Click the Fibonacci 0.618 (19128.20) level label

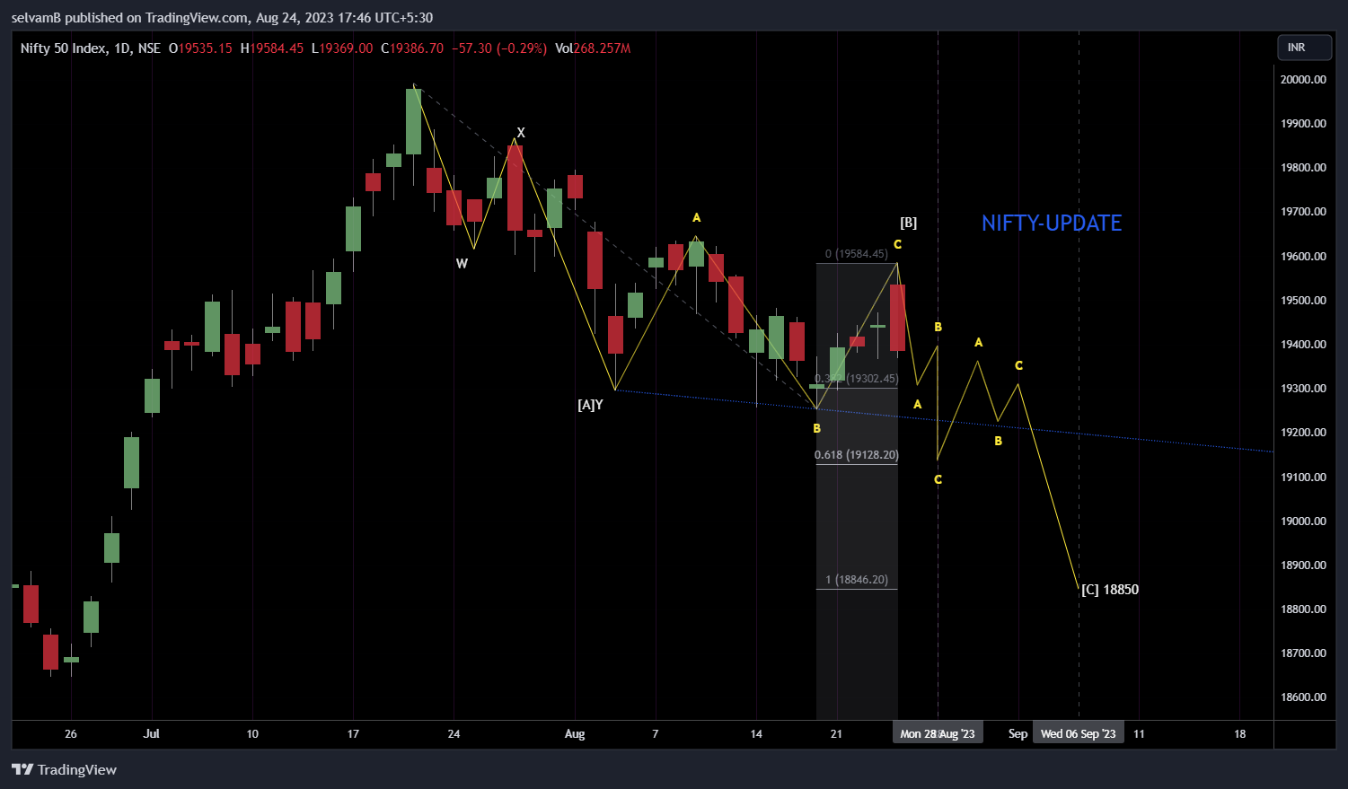pos(857,455)
